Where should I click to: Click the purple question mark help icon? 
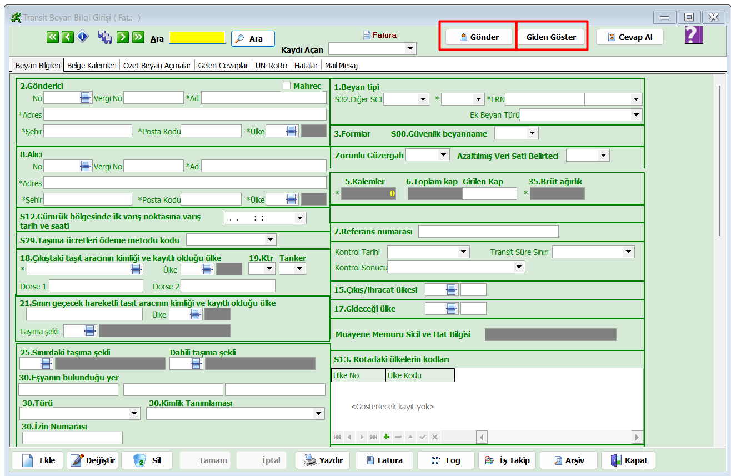693,35
